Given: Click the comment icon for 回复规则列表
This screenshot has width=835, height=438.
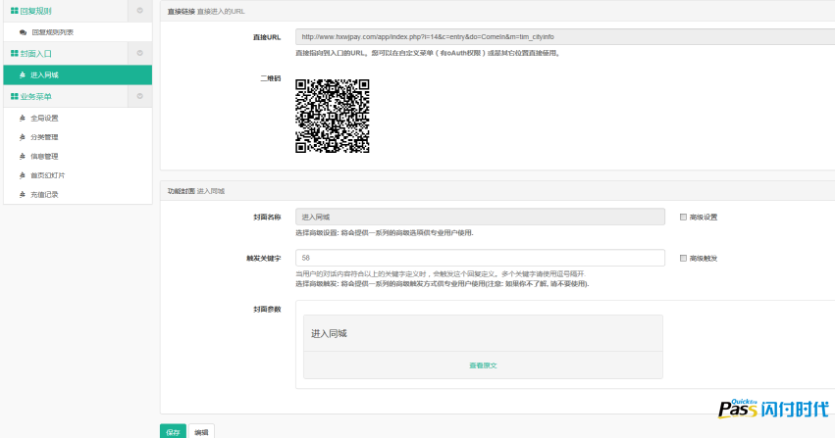Looking at the screenshot, I should 23,32.
